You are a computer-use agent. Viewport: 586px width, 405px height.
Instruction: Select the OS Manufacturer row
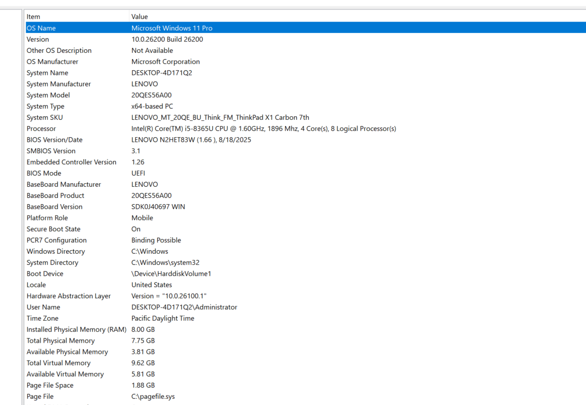(306, 62)
